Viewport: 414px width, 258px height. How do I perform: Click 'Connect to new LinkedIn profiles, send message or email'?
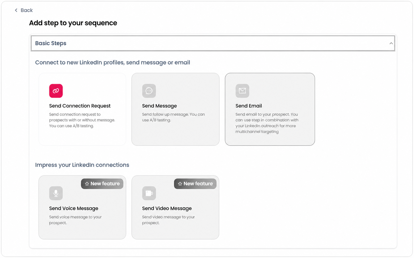click(x=113, y=62)
